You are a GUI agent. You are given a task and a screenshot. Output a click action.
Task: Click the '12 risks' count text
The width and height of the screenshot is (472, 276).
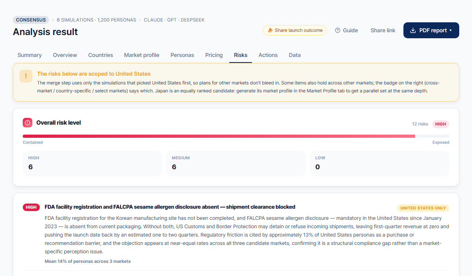tap(420, 124)
